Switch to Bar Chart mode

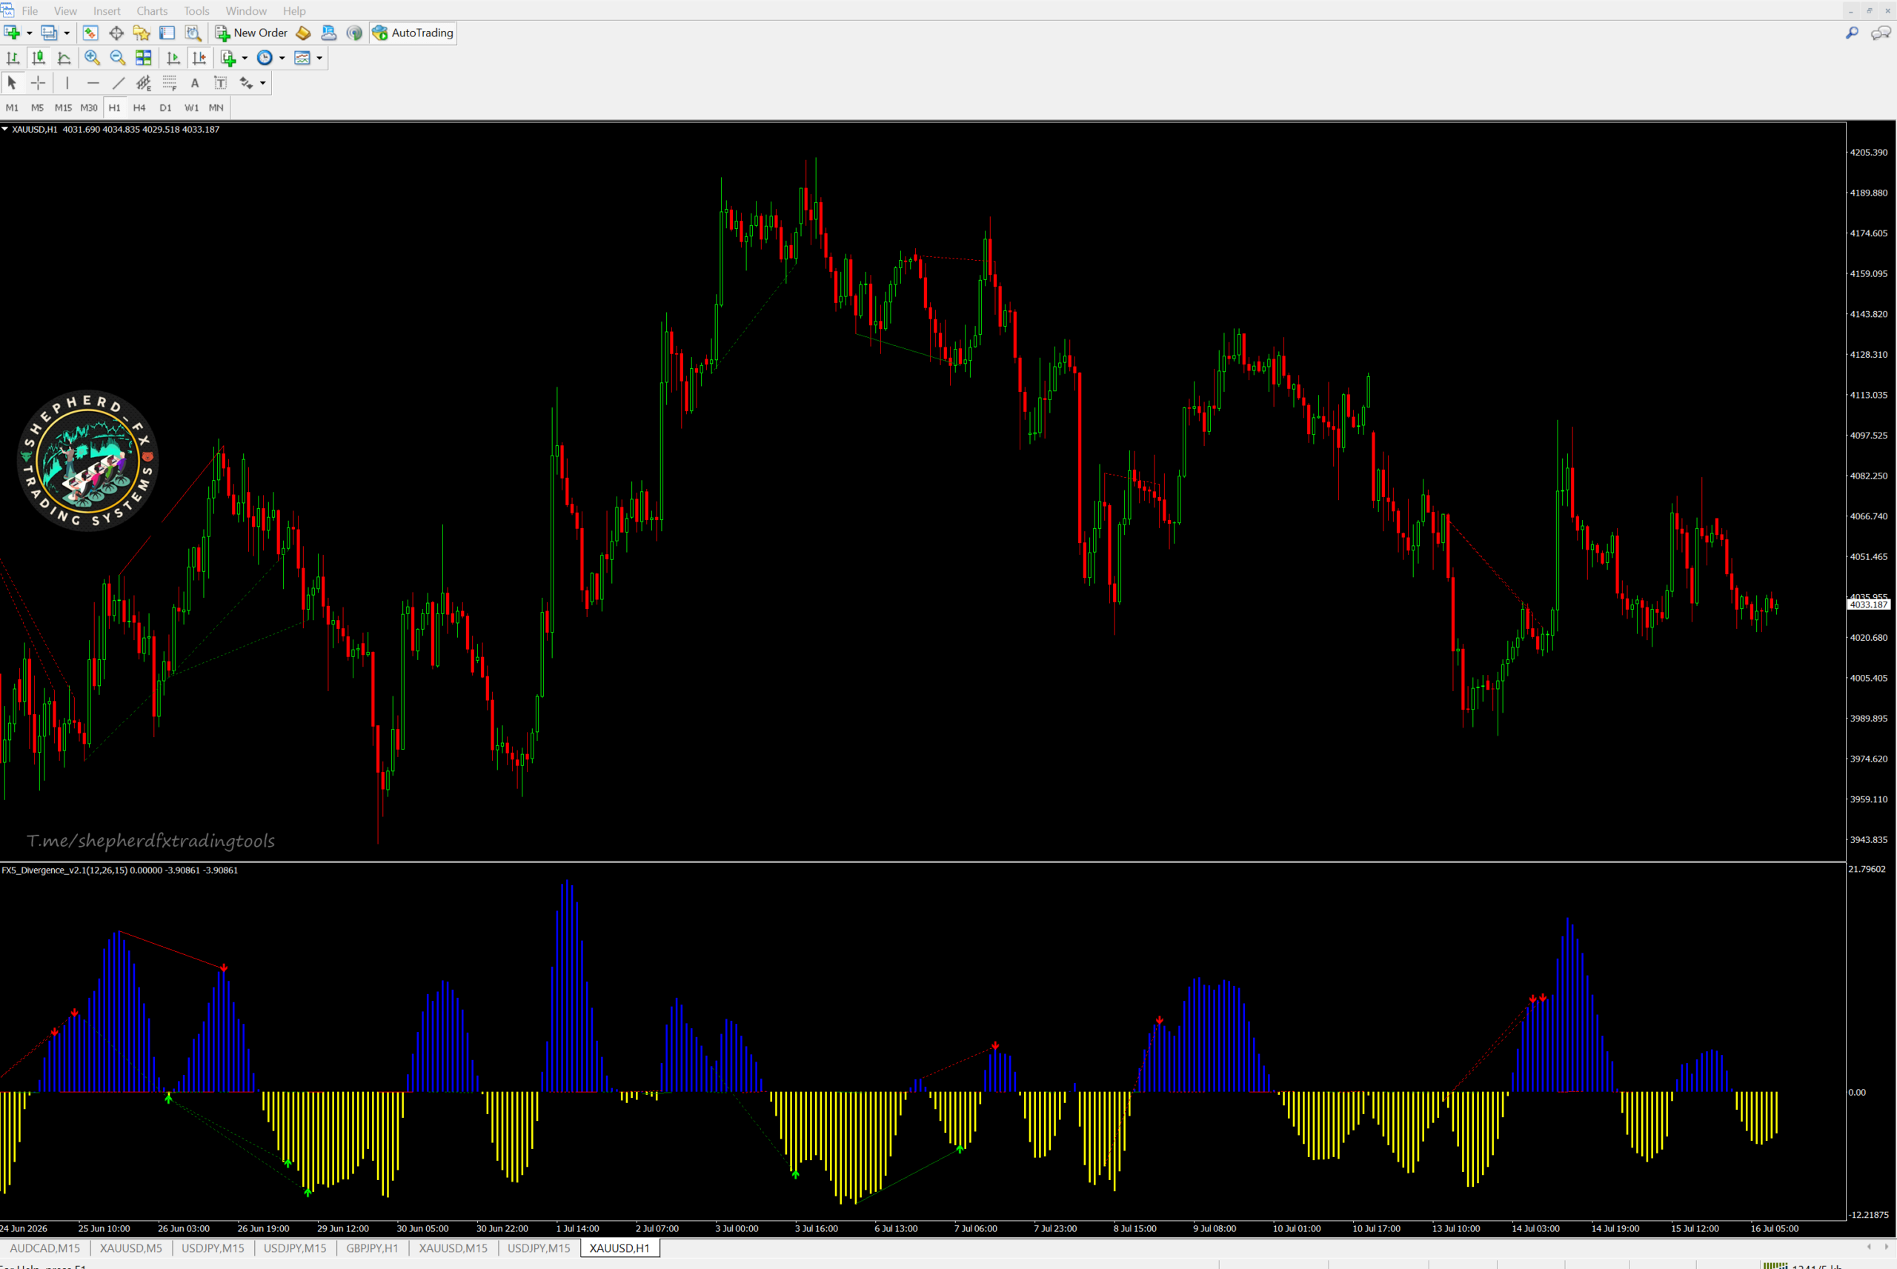(13, 58)
